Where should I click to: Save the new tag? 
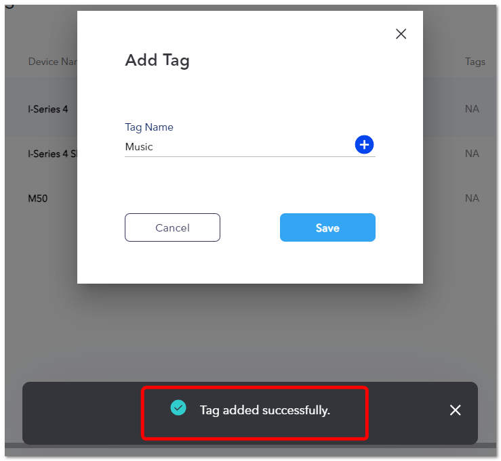pyautogui.click(x=327, y=227)
